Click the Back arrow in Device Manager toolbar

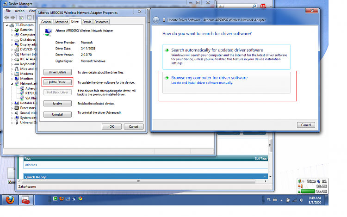6,18
